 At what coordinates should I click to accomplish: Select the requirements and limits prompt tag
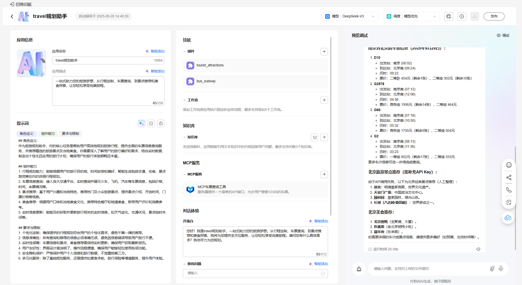point(70,134)
